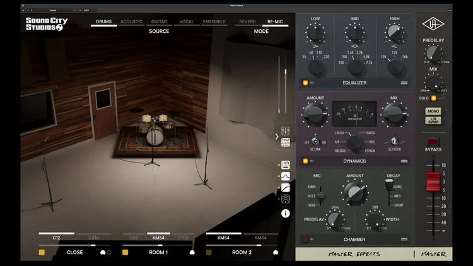The image size is (473, 266).
Task: Switch to RE-MIC mode
Action: pos(275,22)
